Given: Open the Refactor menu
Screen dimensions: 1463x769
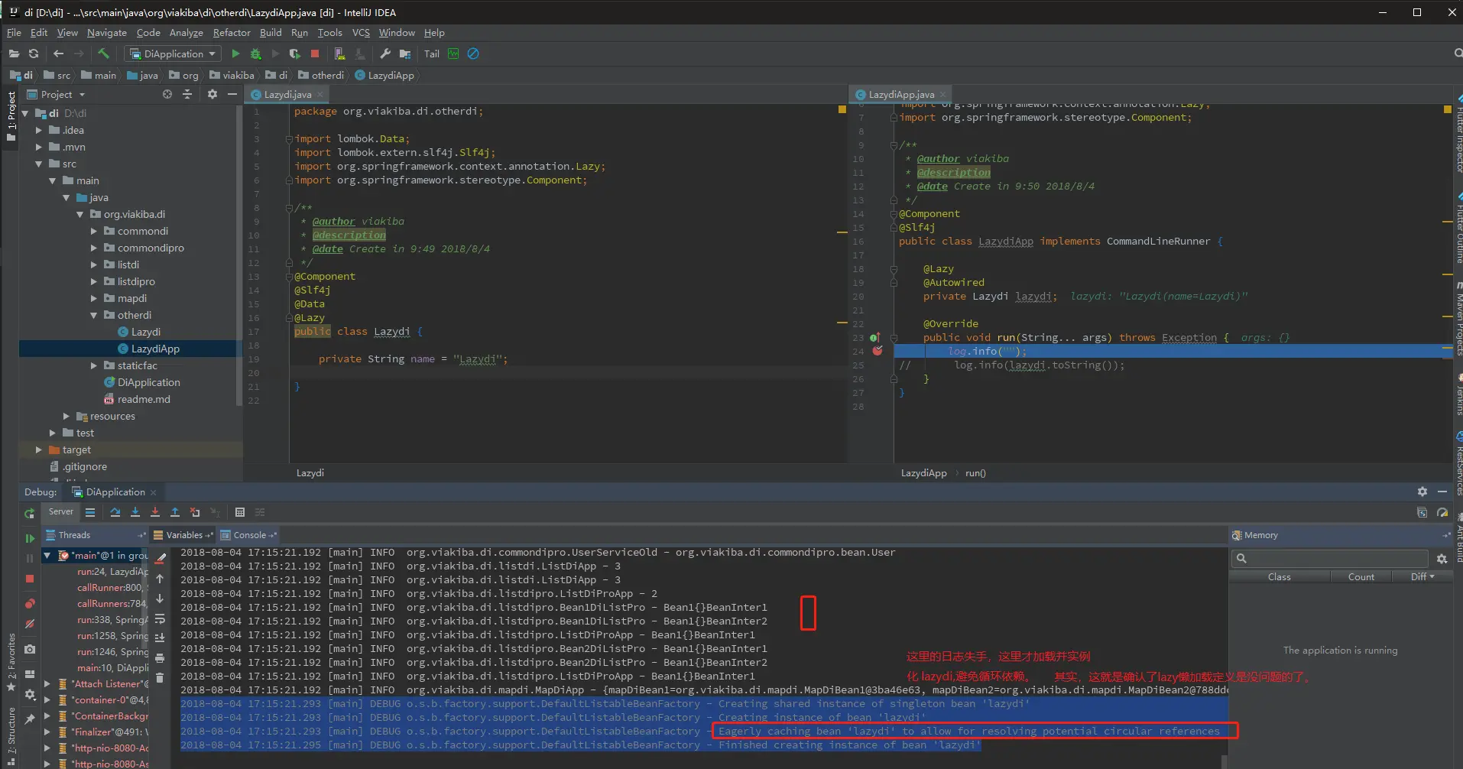Looking at the screenshot, I should tap(231, 33).
